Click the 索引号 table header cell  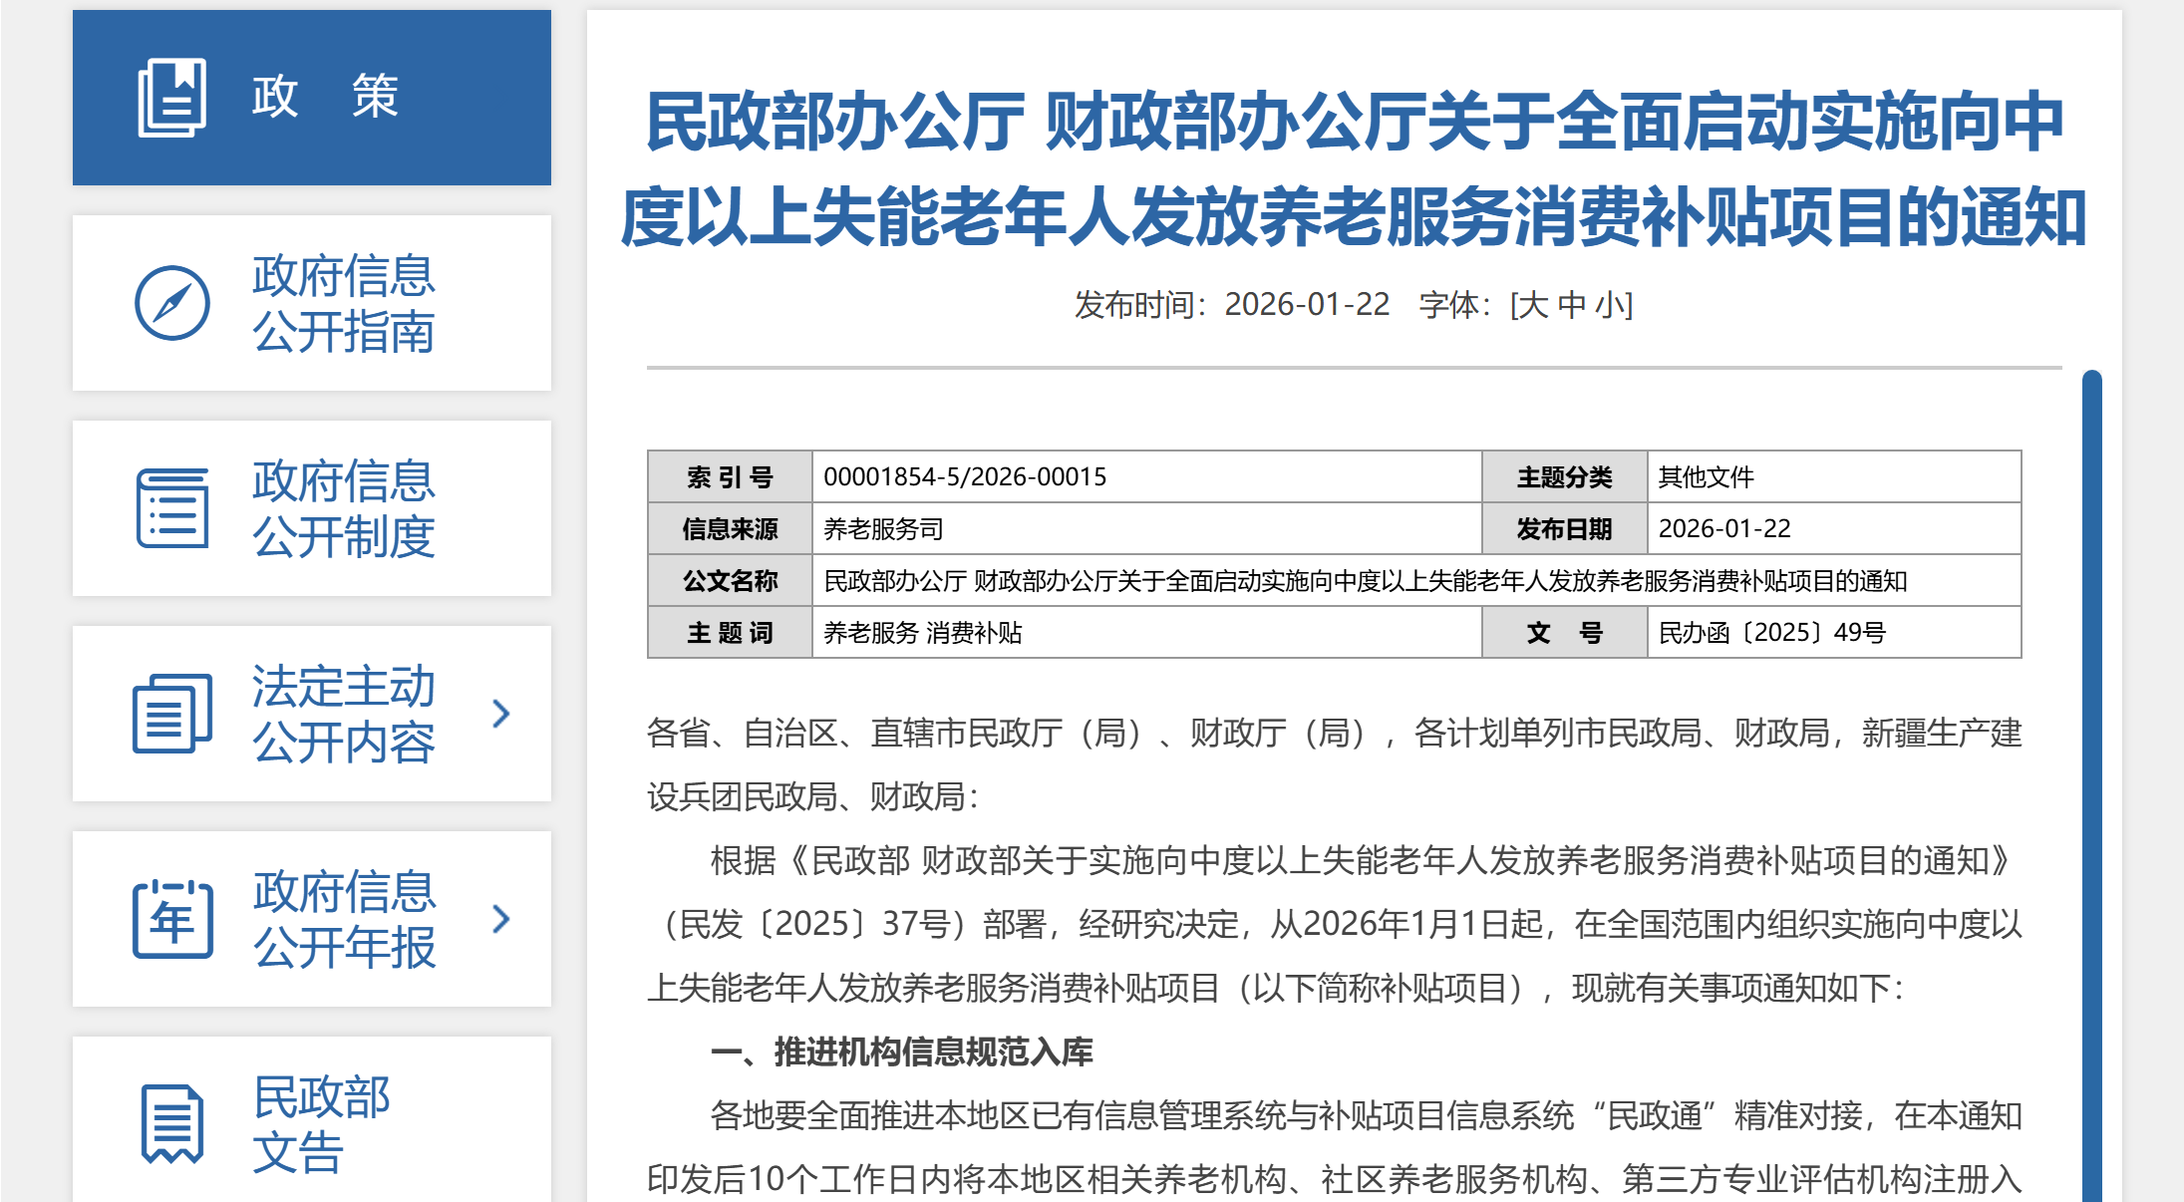(730, 477)
